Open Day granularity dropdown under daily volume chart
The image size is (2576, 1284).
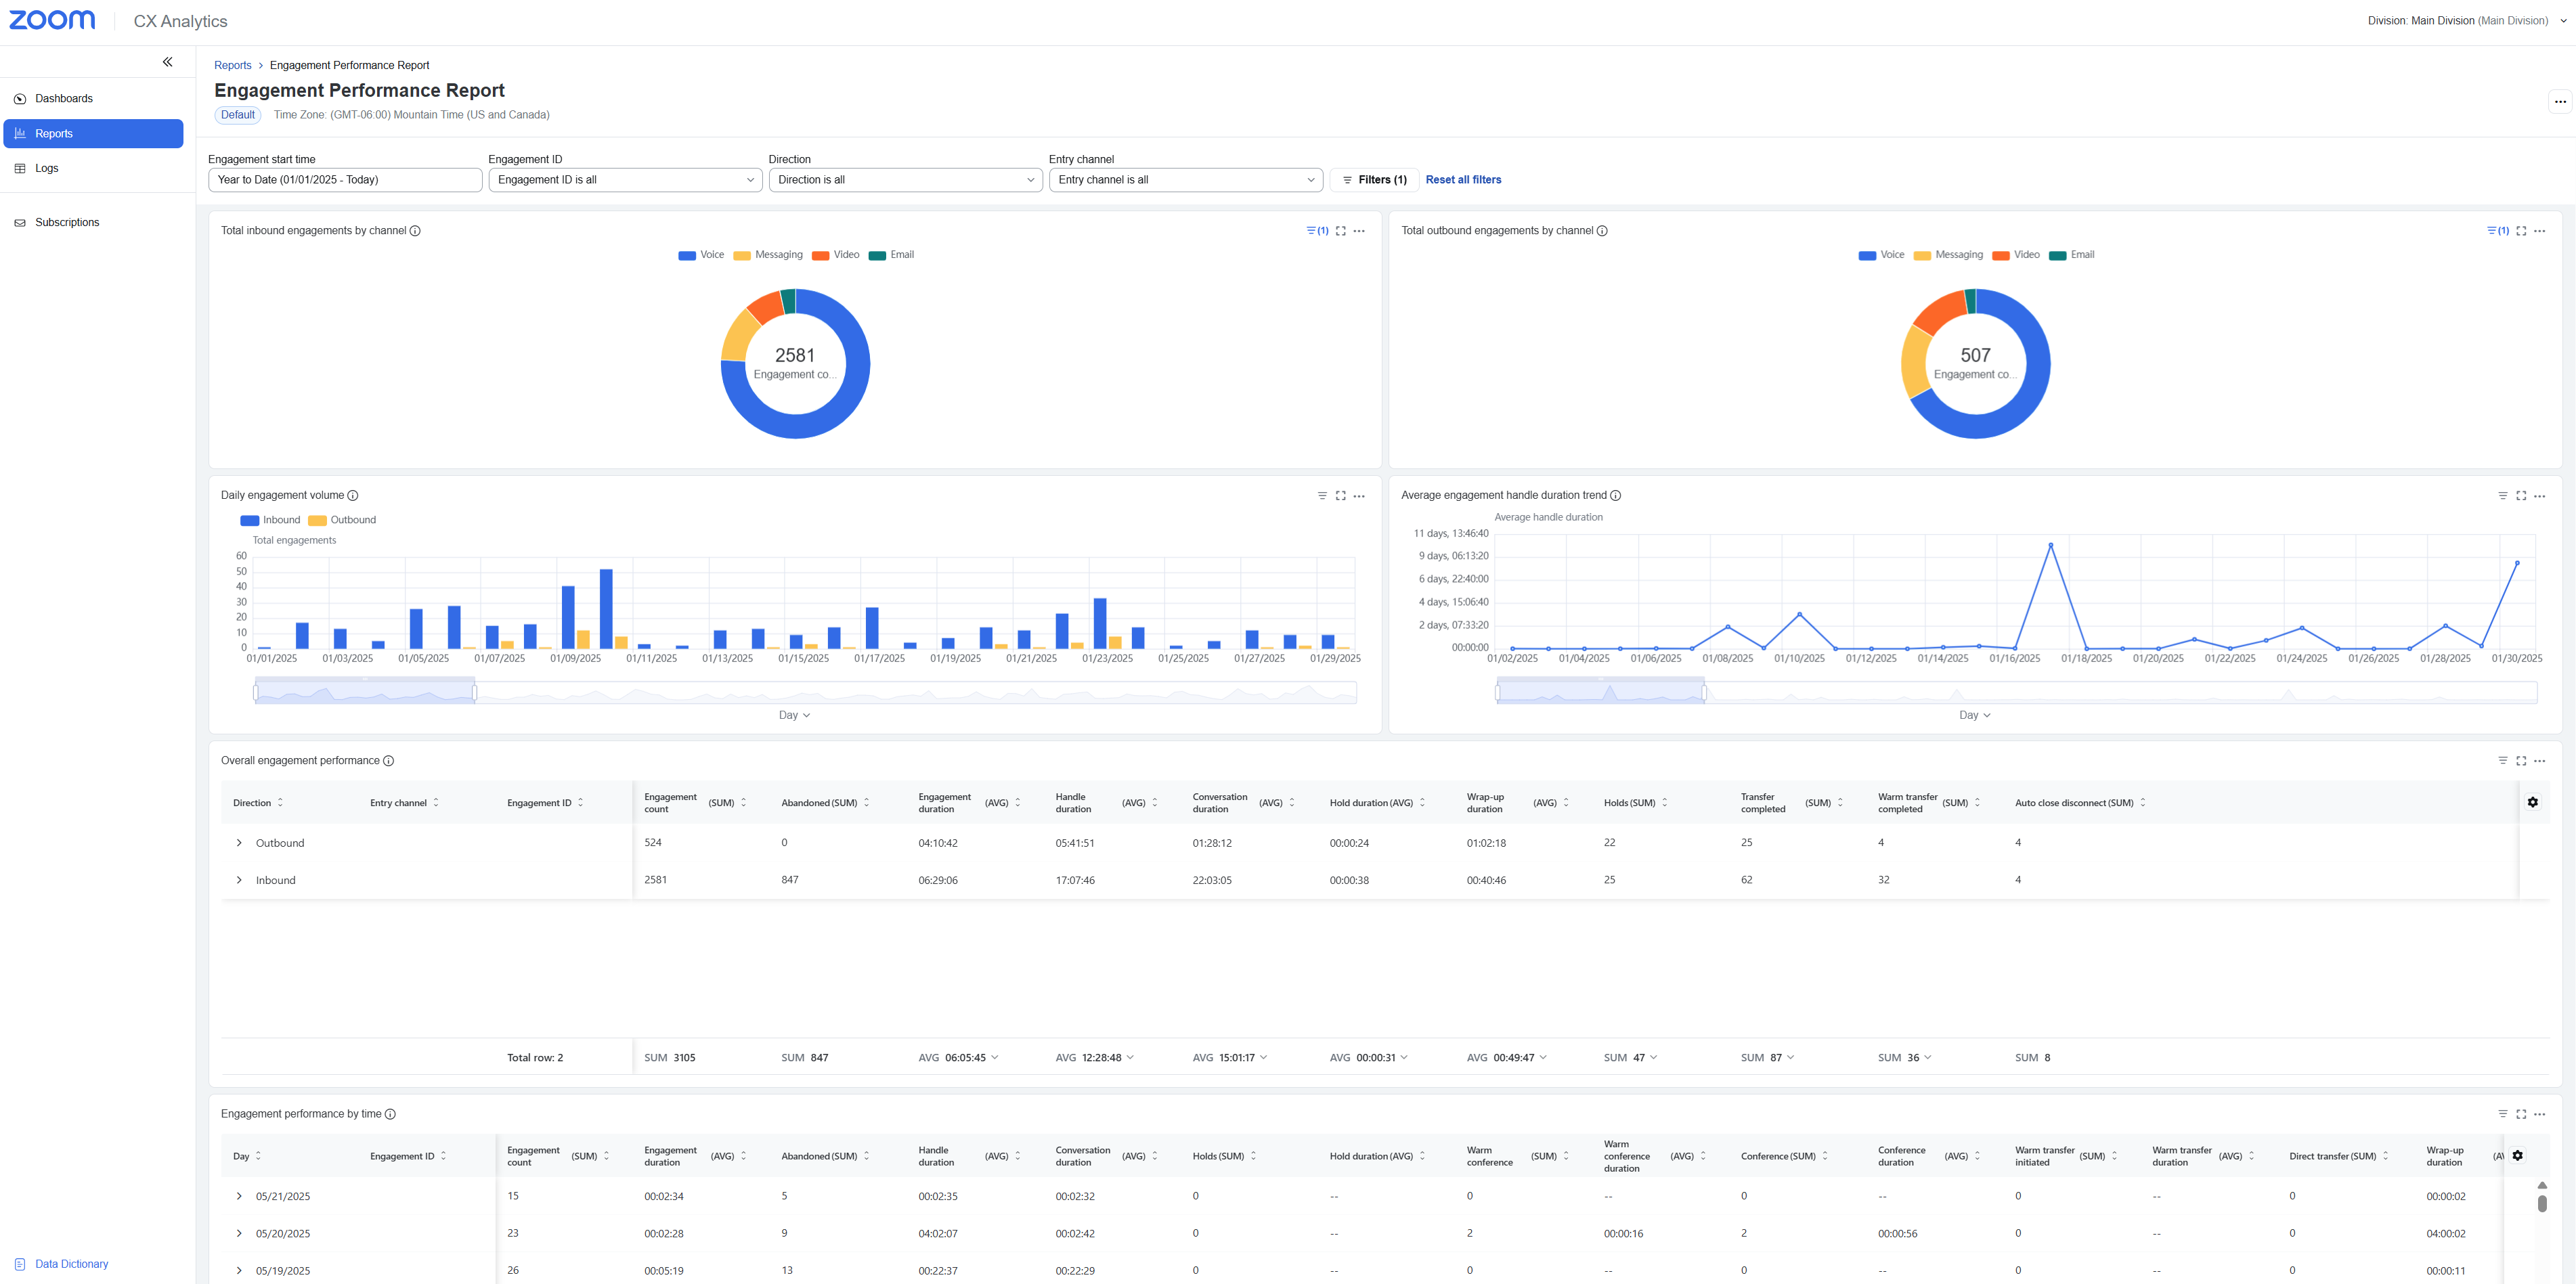(794, 715)
